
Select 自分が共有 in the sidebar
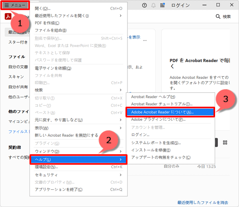tap(18, 87)
